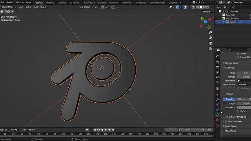Open the Tool properties tab icon
The width and height of the screenshot is (251, 141).
tap(217, 56)
